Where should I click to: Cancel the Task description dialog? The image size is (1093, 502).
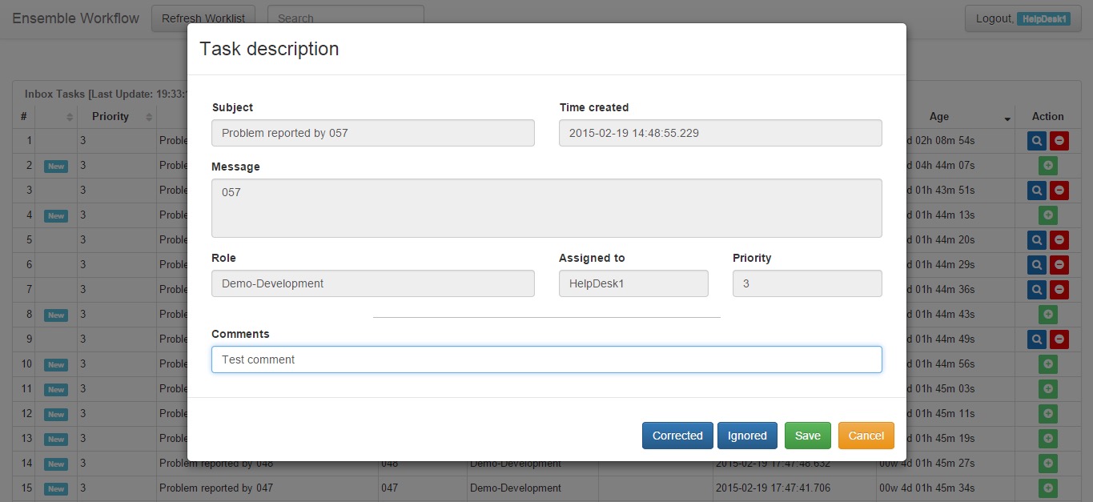click(x=866, y=436)
